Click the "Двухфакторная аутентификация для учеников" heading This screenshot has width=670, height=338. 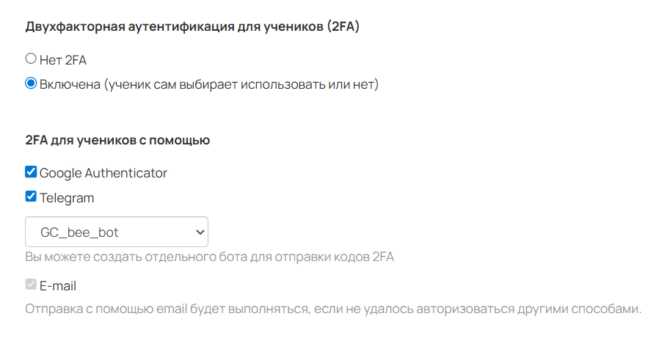point(172,27)
